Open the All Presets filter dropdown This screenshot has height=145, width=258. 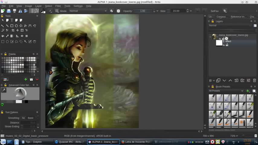tap(226, 91)
